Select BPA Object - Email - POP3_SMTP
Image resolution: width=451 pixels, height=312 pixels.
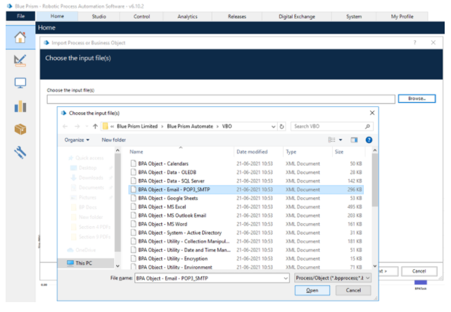pyautogui.click(x=246, y=189)
